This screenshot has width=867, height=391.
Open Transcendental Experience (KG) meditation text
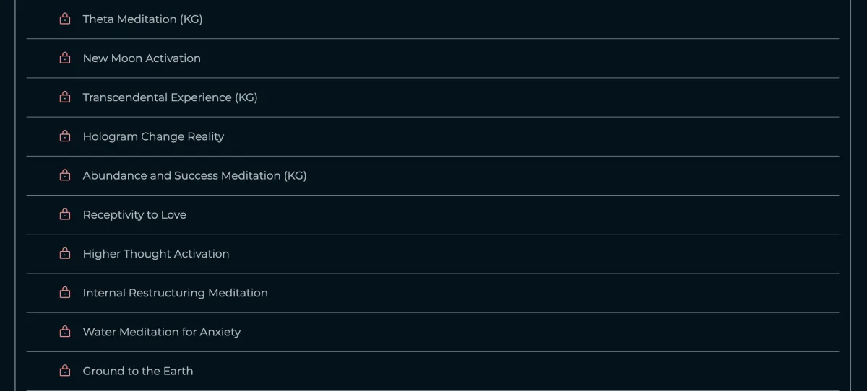coord(170,97)
